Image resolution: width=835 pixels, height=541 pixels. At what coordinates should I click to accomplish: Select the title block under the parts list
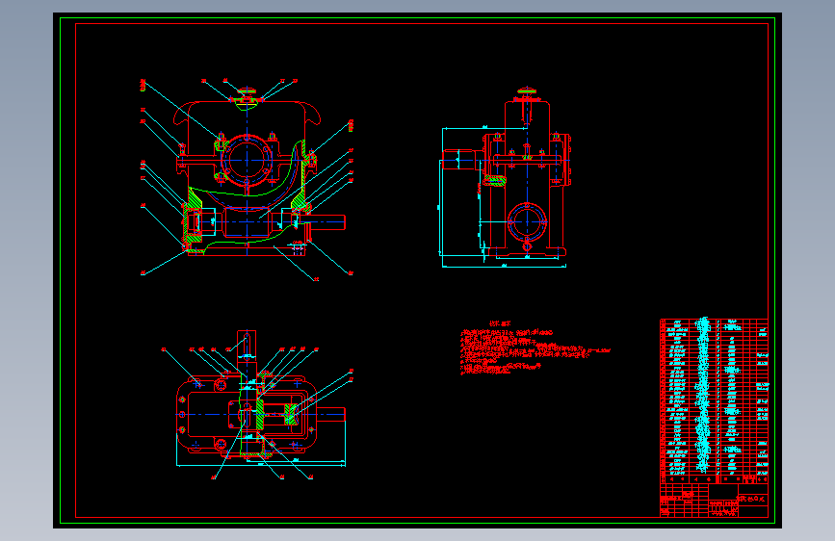[714, 500]
